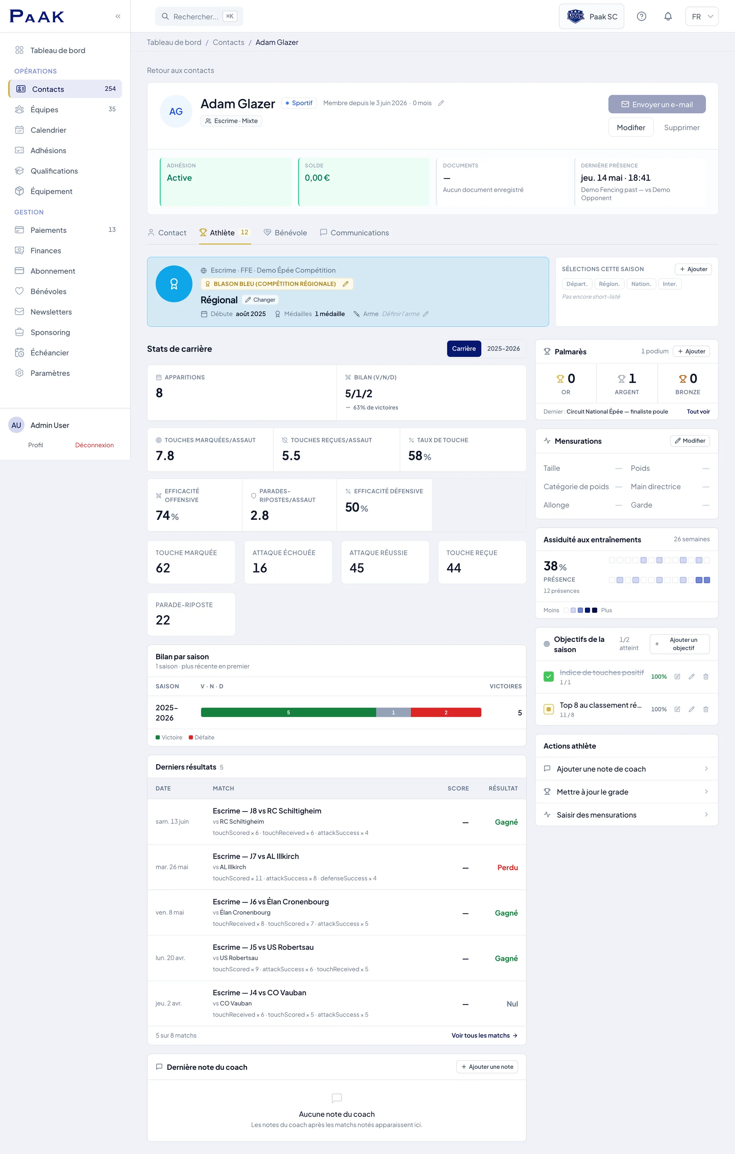735x1154 pixels.
Task: Open Paak SC club switcher
Action: 591,16
